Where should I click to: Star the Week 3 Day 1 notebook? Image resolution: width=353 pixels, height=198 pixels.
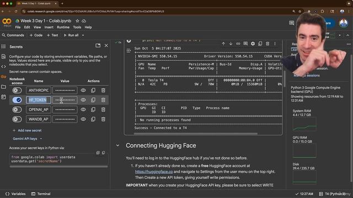(77, 21)
